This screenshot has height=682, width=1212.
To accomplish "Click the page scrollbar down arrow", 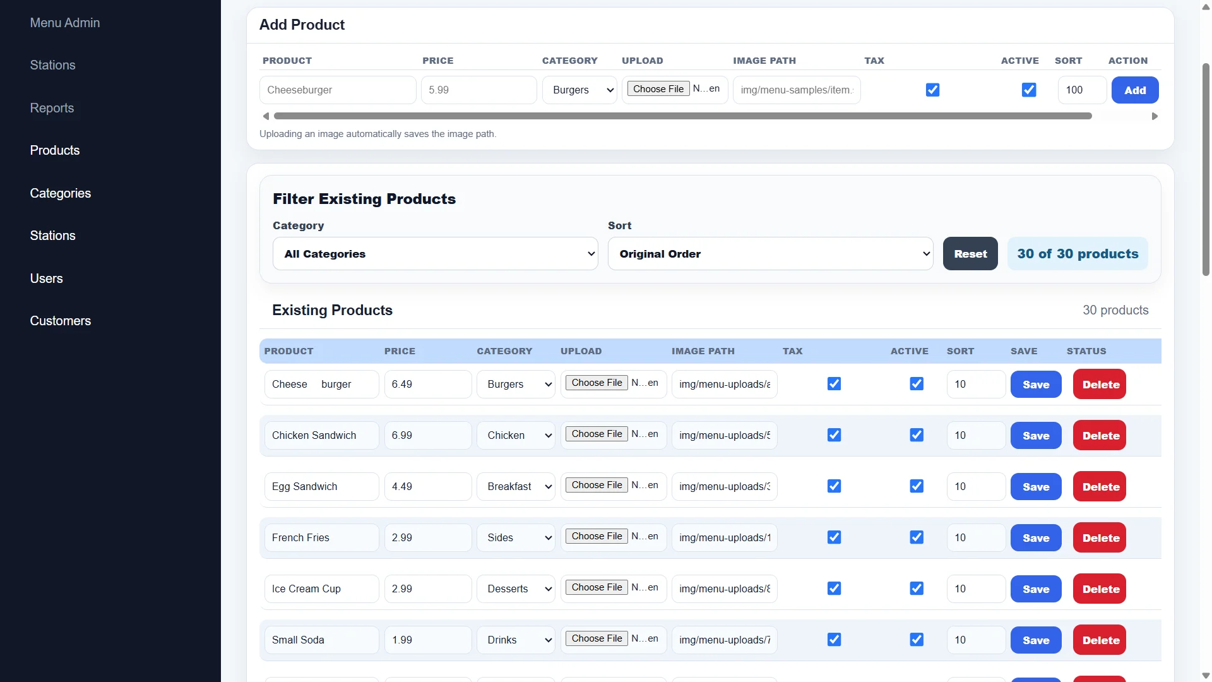I will (x=1206, y=676).
